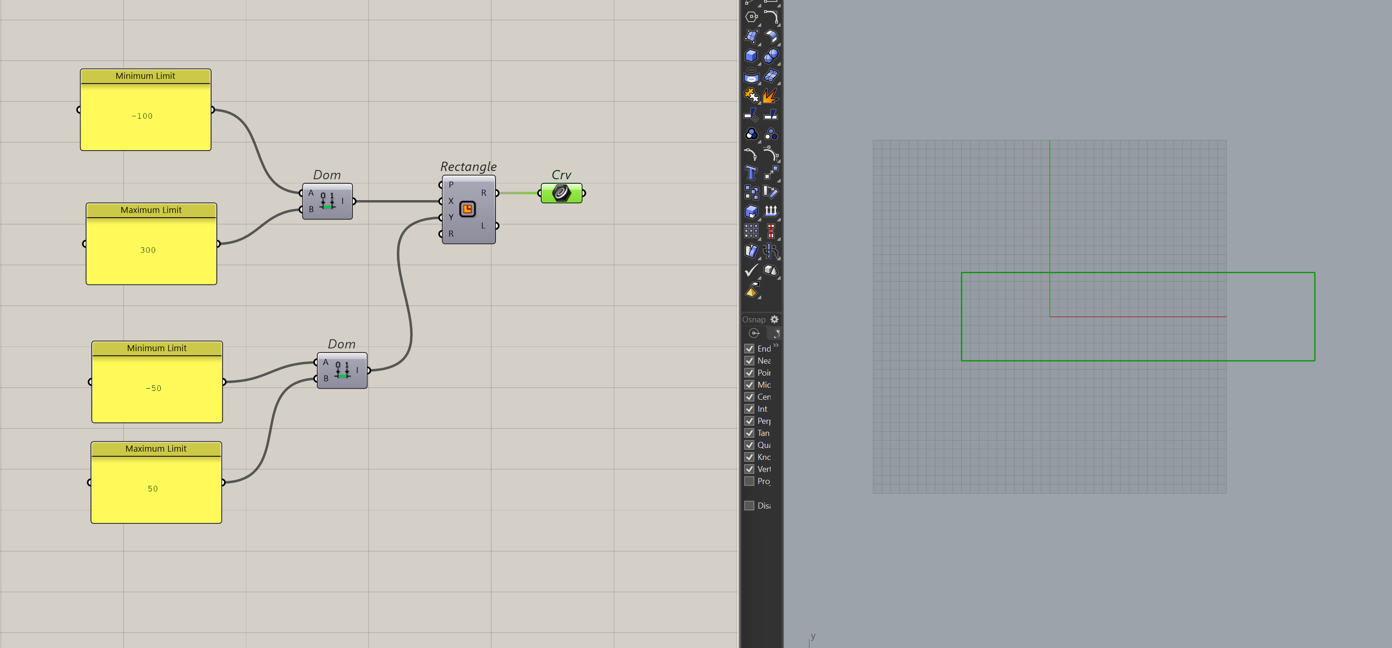1392x648 pixels.
Task: Select the Text object tool icon
Action: [751, 173]
